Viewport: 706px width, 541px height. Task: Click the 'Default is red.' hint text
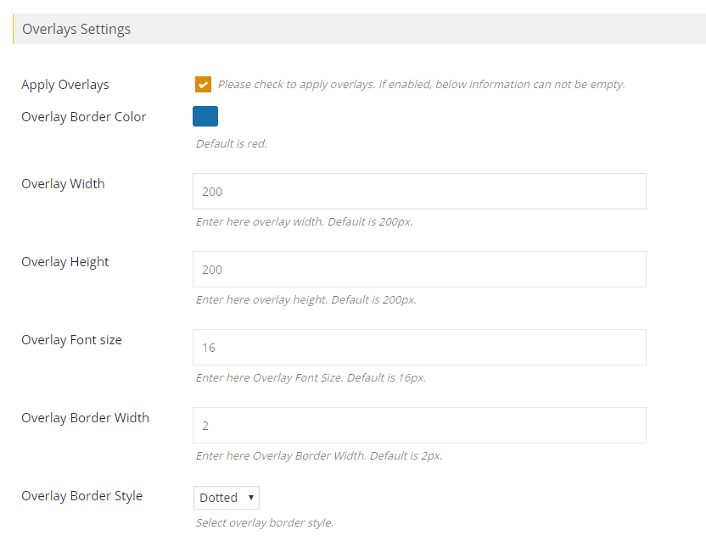coord(232,144)
